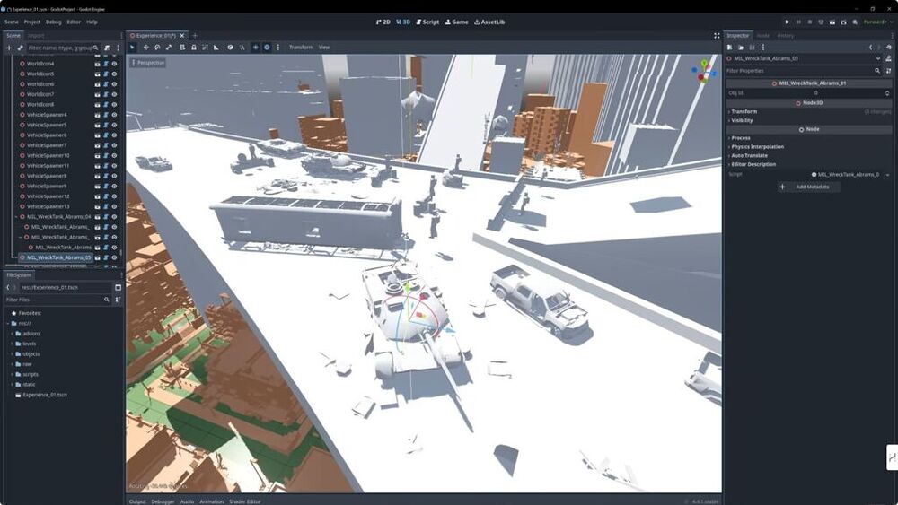898x505 pixels.
Task: Open the Forward+ renderer dropdown
Action: click(878, 22)
